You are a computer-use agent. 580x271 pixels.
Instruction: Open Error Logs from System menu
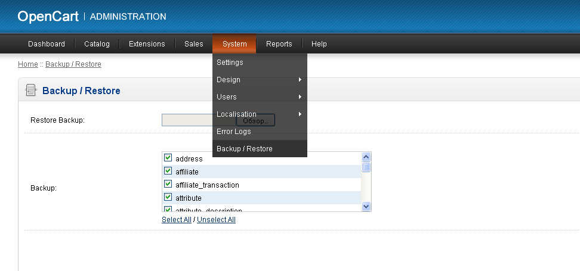pos(234,132)
